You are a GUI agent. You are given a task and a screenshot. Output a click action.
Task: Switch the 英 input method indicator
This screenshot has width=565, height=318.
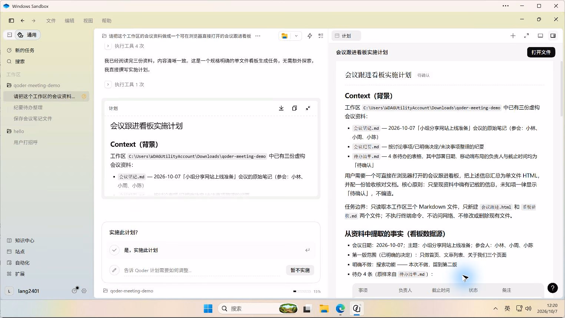(x=507, y=308)
